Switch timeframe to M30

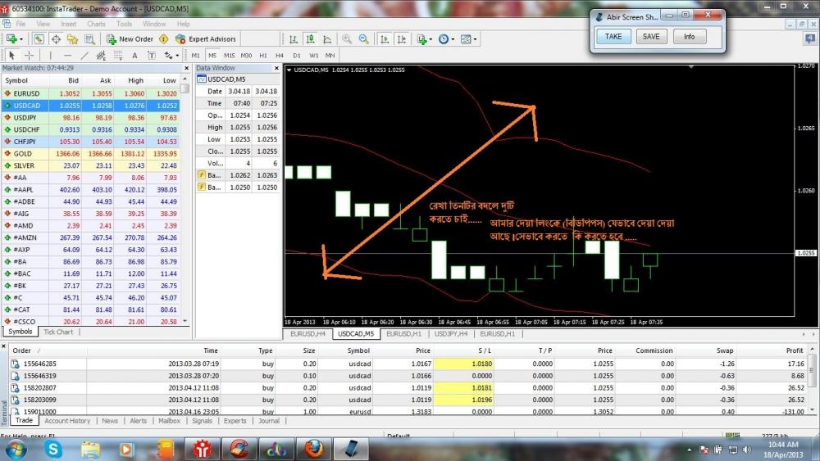click(x=246, y=56)
